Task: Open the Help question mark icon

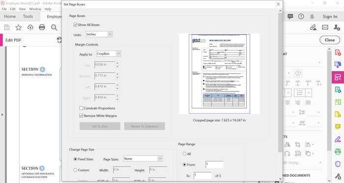Action: (301, 16)
